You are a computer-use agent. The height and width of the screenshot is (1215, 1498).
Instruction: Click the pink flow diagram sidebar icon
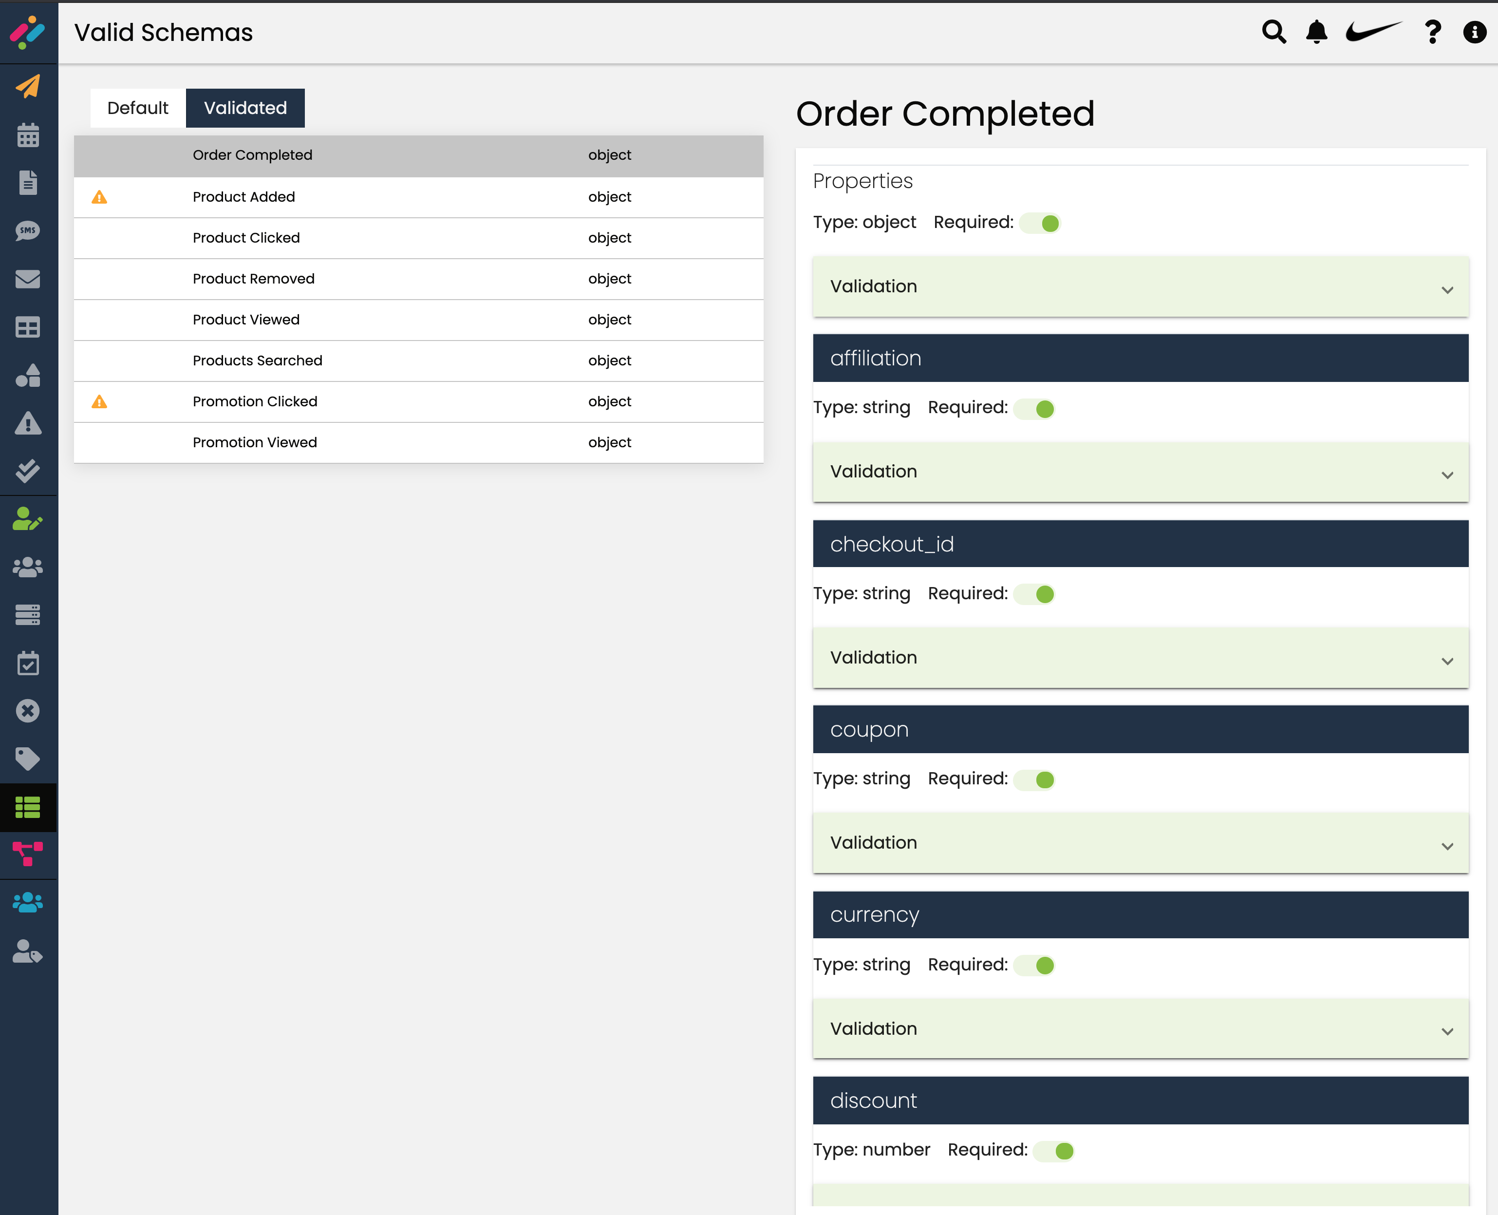point(28,854)
